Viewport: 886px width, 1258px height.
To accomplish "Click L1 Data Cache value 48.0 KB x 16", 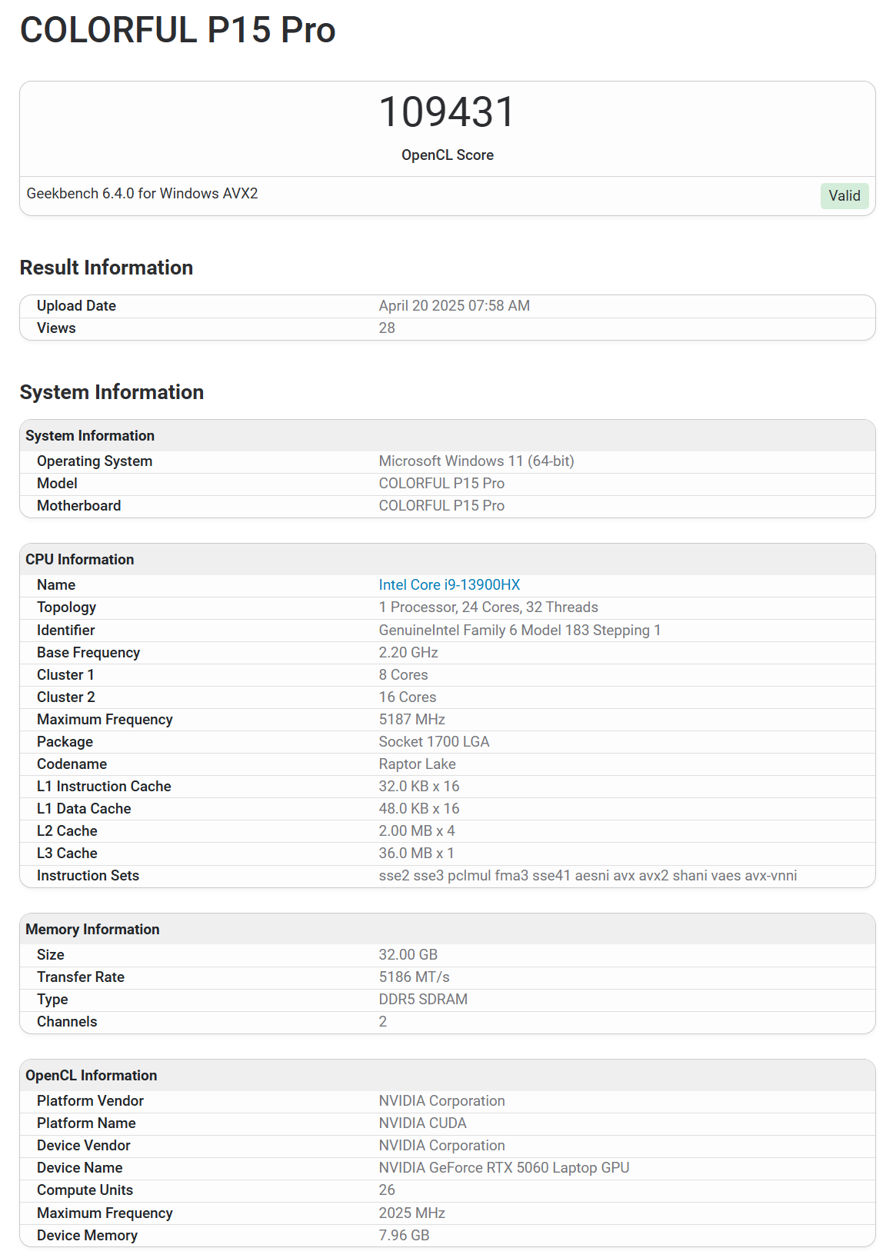I will pos(418,809).
